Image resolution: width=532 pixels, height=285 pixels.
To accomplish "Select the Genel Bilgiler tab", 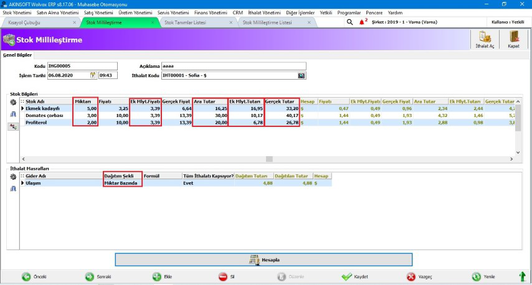I will (x=17, y=55).
